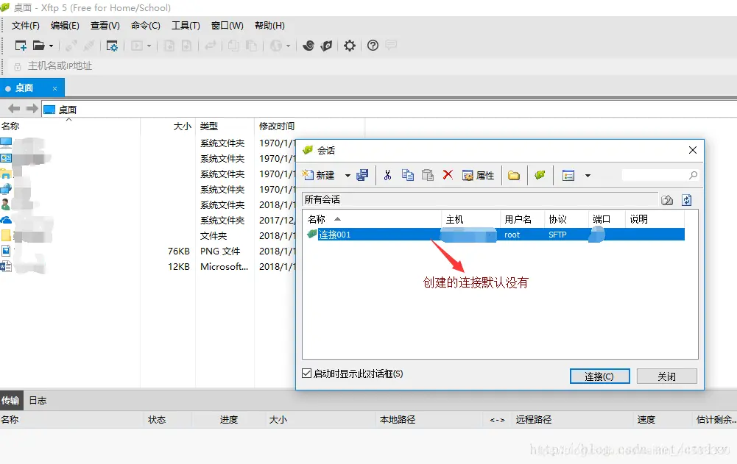Open Help question mark icon
Image resolution: width=737 pixels, height=464 pixels.
coord(373,46)
